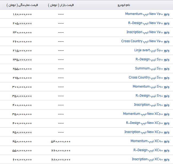Open the Volvo S60 Linje svart link
The height and width of the screenshot is (164, 173).
152,50
